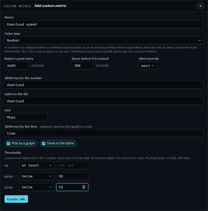208x211 pixels.
Task: Open the OK threshold comparison dropdown
Action: (x=37, y=165)
